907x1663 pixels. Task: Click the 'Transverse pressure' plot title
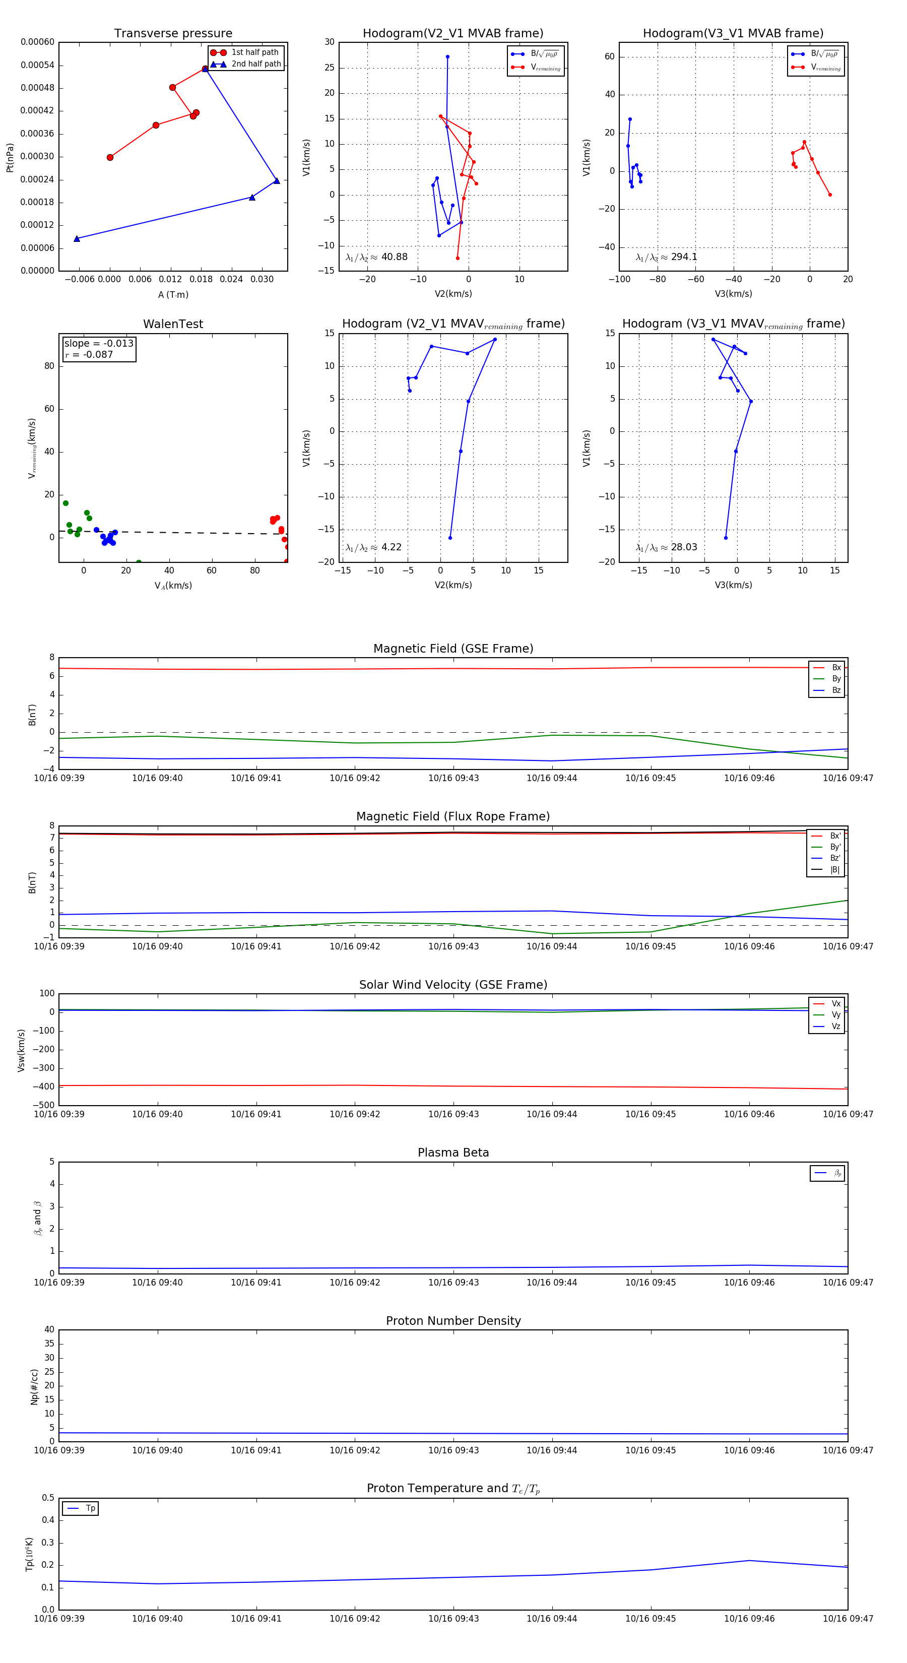click(173, 34)
